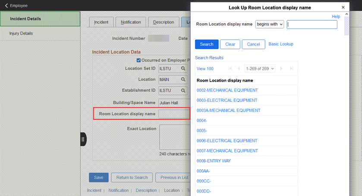Click the Exact Location text area

tap(175, 137)
